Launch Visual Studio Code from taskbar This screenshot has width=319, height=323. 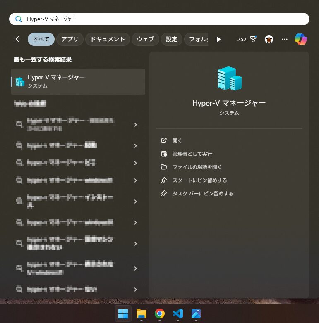click(178, 313)
